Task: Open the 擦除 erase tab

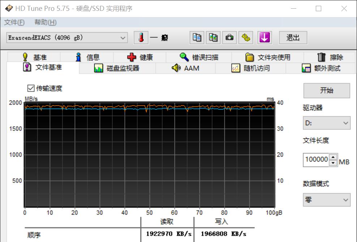Action: click(x=330, y=57)
